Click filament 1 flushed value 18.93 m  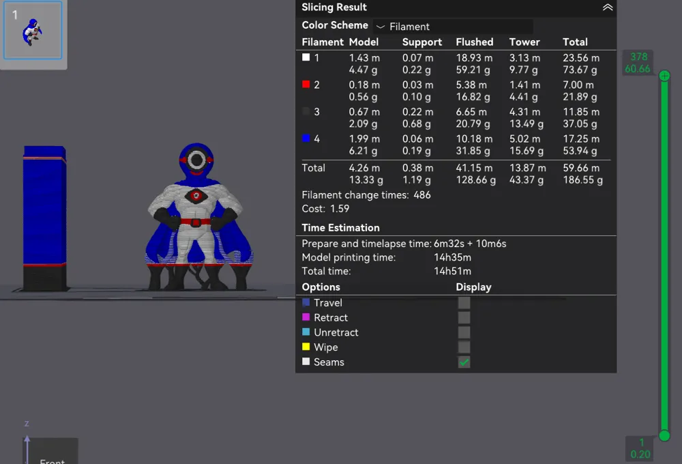point(474,57)
